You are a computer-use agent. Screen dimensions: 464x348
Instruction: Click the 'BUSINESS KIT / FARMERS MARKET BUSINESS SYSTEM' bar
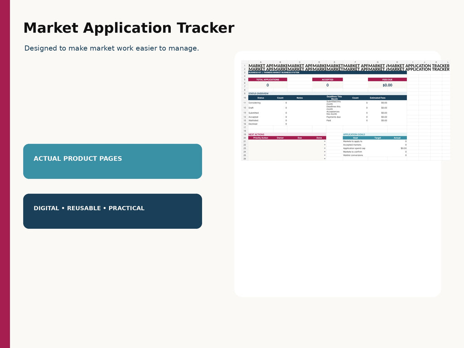pos(327,72)
